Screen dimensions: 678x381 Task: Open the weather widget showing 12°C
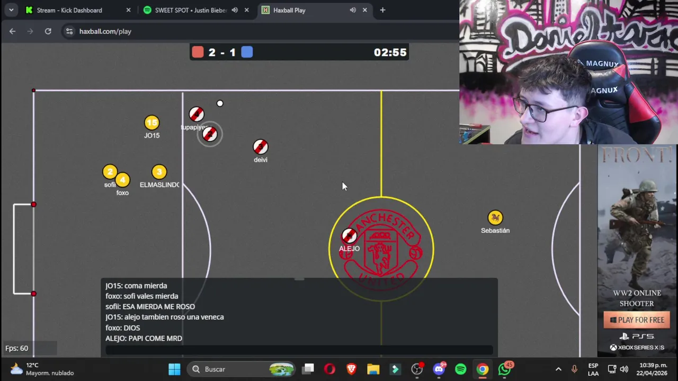[x=42, y=369]
